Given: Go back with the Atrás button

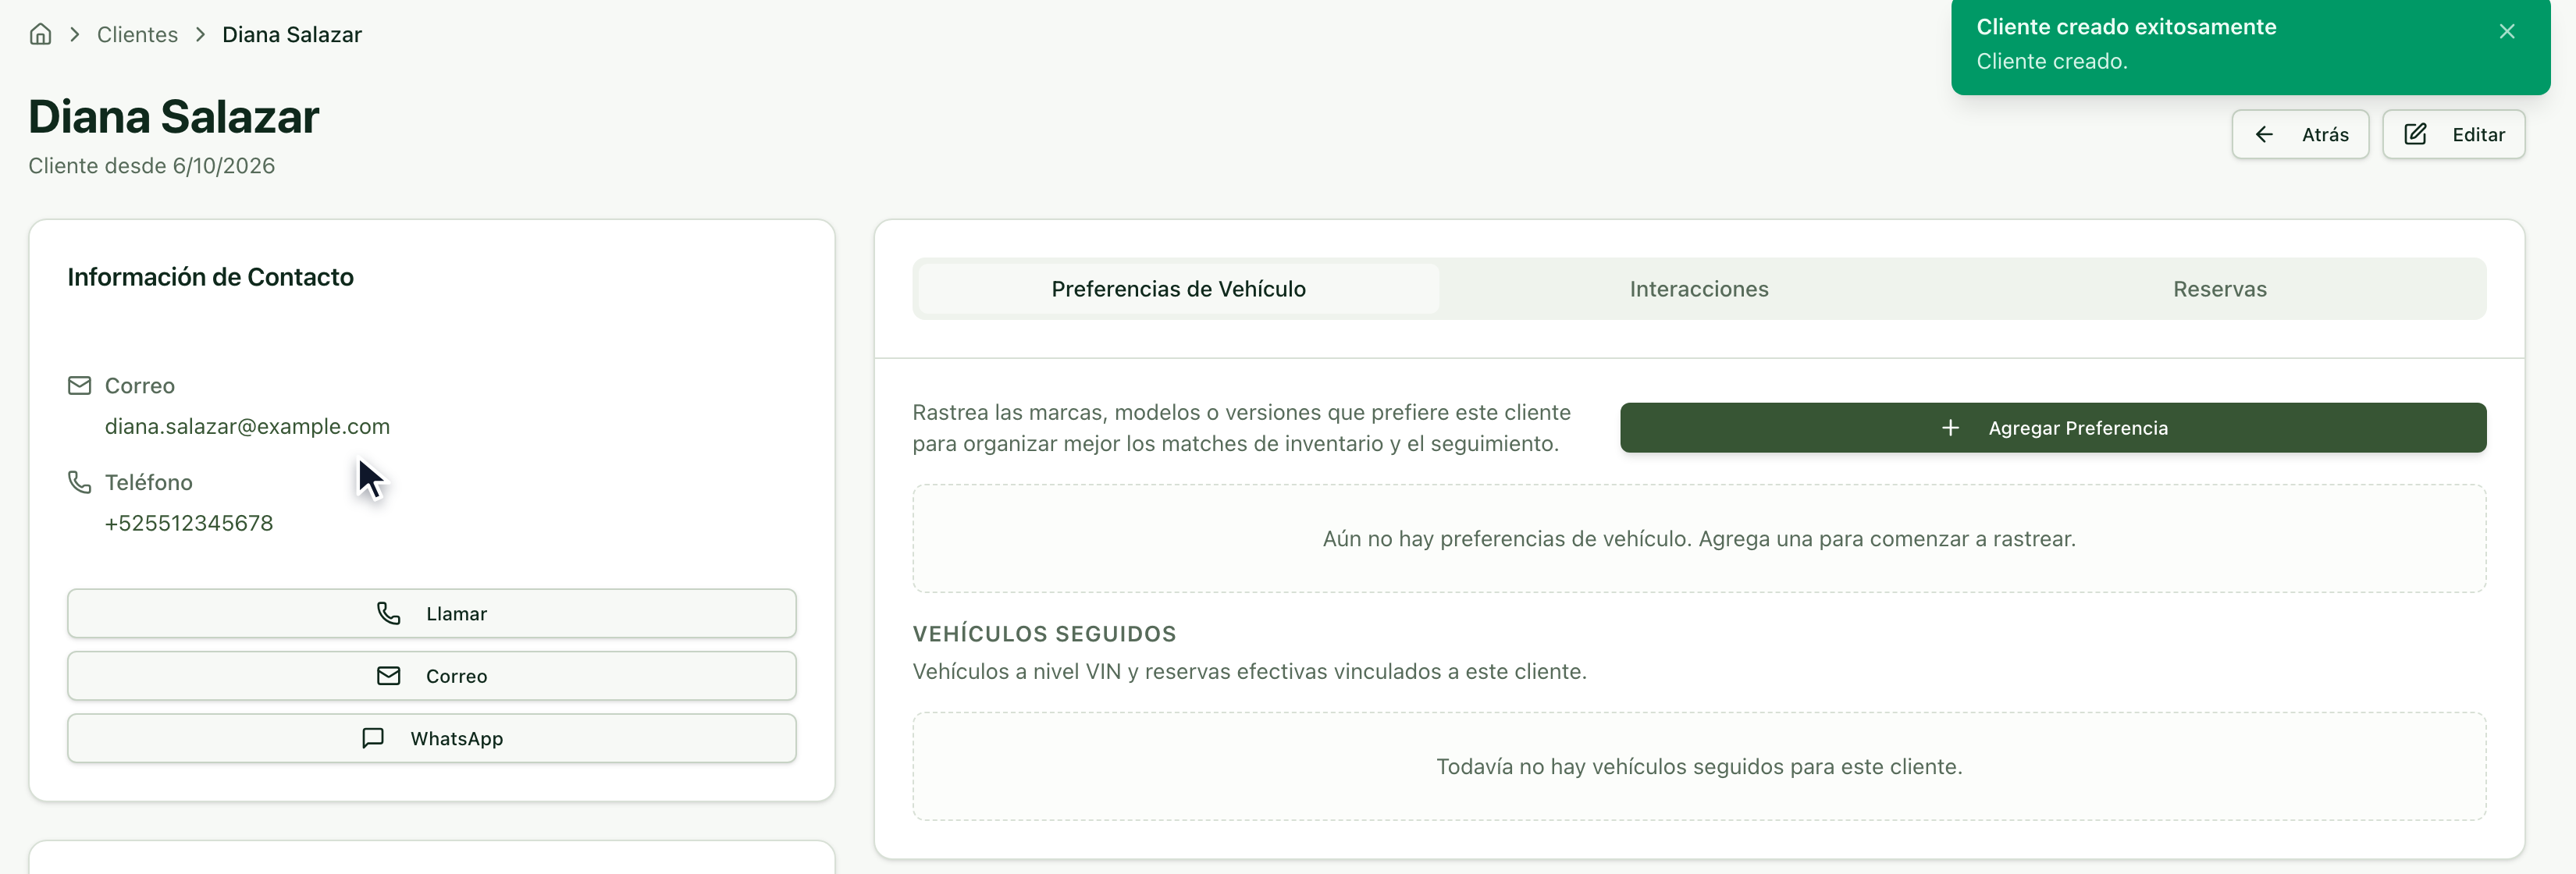Looking at the screenshot, I should pos(2300,134).
